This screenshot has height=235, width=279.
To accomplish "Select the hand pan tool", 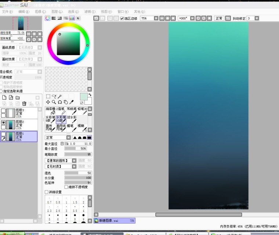I will (x=66, y=102).
